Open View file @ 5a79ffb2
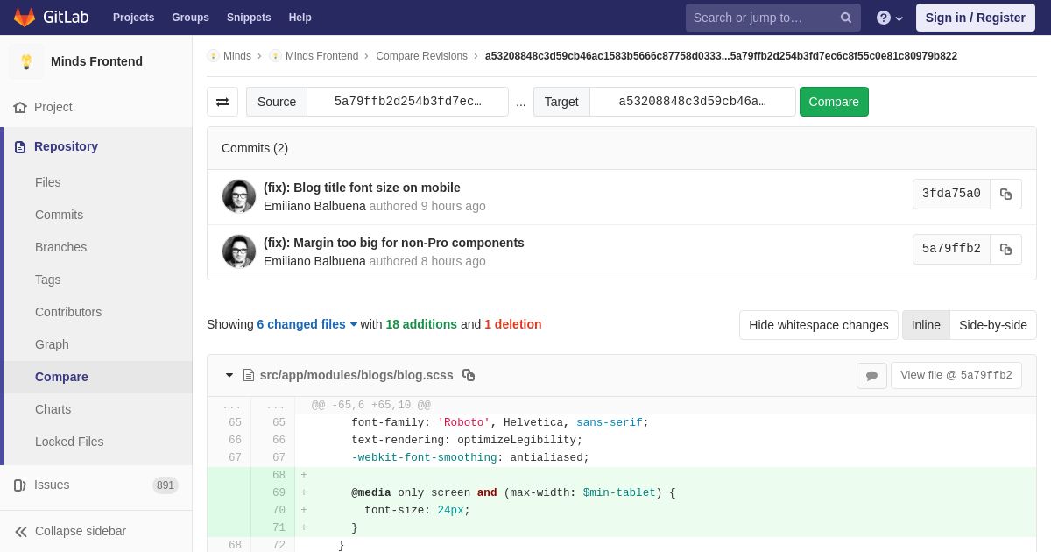1051x552 pixels. (x=956, y=375)
